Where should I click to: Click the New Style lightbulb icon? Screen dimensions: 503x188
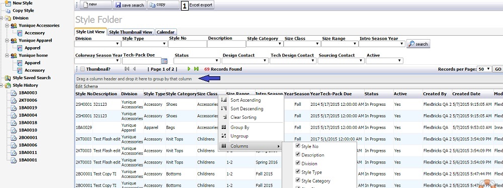8,3
